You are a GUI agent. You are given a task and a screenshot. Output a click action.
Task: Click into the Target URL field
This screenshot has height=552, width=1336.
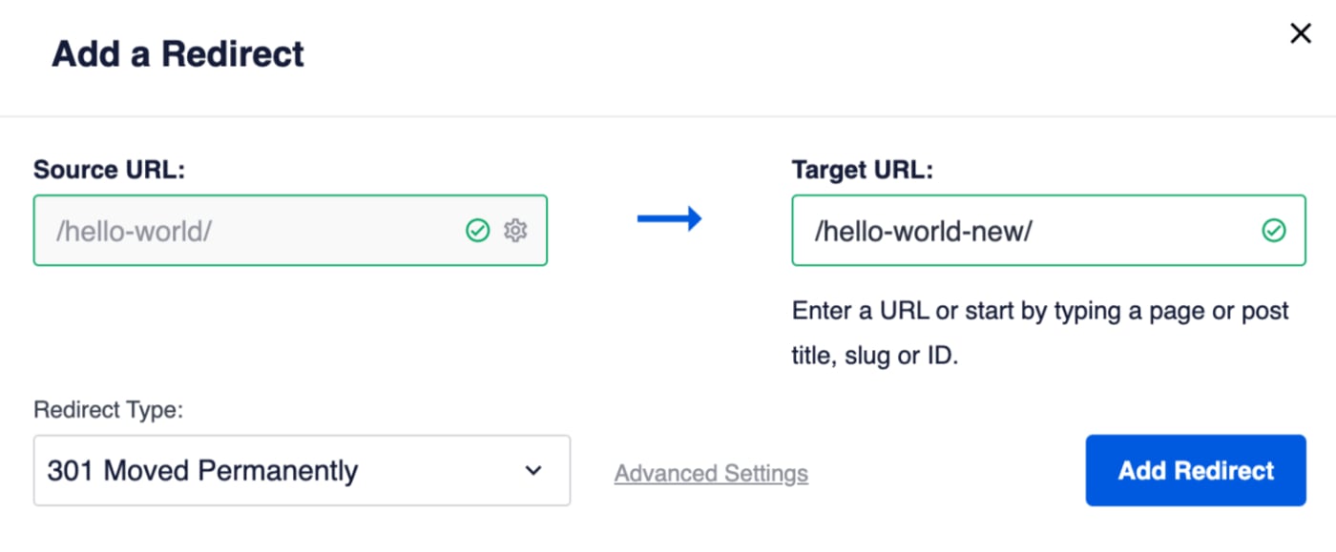point(1049,230)
